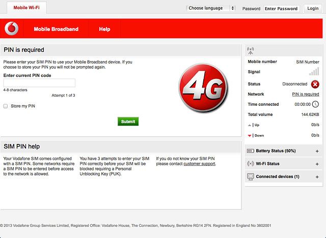Click the SIM PIN help heading
The image size is (326, 238).
21,146
